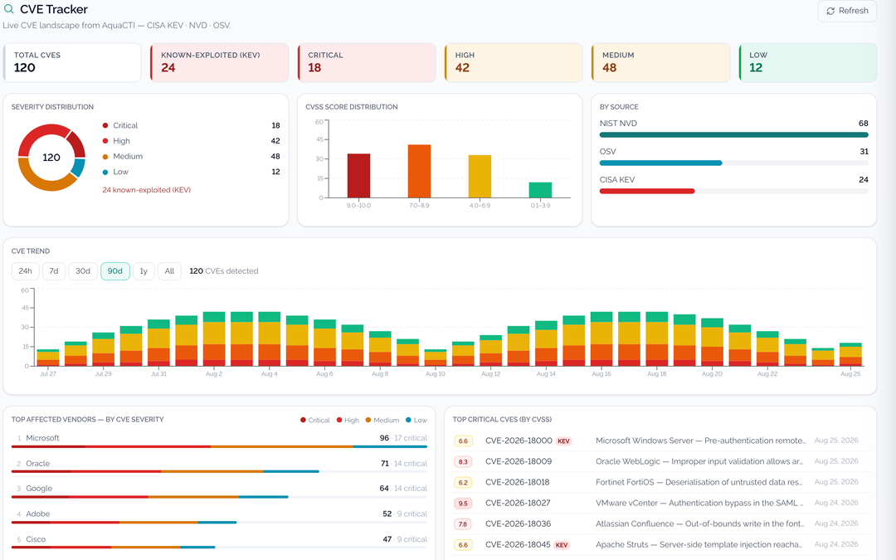Image resolution: width=896 pixels, height=560 pixels.
Task: Click the severity donut chart center 120
Action: coord(51,157)
